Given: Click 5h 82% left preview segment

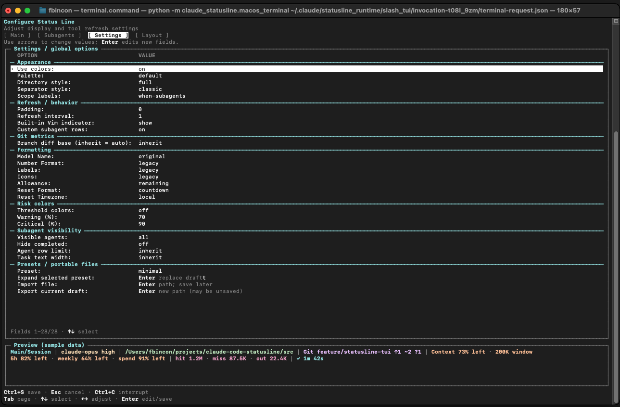Looking at the screenshot, I should [29, 358].
